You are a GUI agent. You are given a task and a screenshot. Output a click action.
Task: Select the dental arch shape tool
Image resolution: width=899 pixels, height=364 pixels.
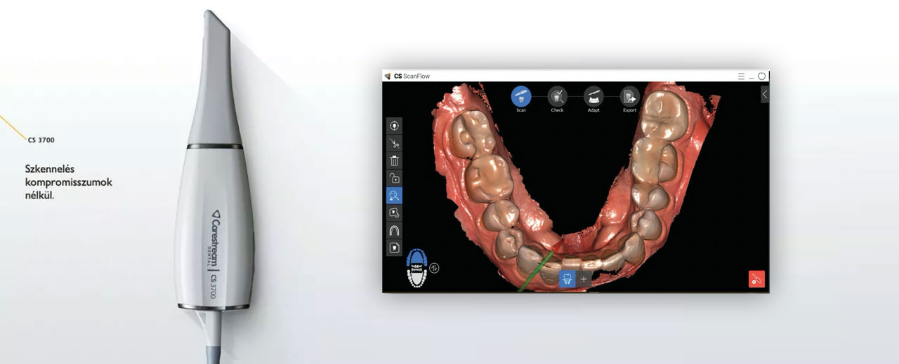pos(395,230)
